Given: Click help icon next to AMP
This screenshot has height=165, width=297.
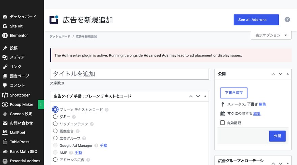Looking at the screenshot, I should pyautogui.click(x=71, y=153).
